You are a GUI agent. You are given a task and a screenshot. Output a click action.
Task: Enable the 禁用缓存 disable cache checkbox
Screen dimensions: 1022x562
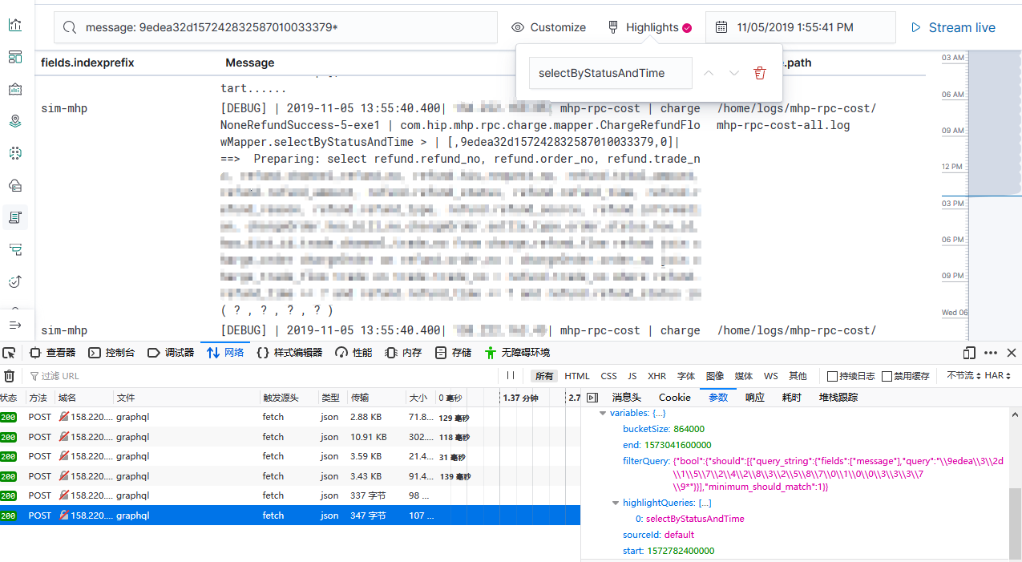point(887,376)
